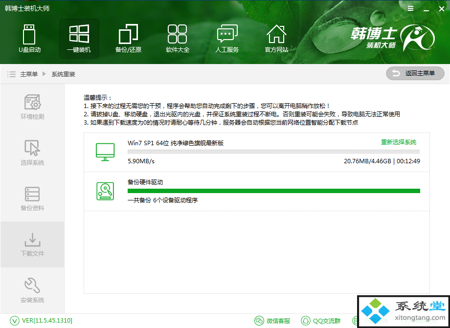The width and height of the screenshot is (450, 328).
Task: Click the 韩博士装机大师 window title
Action: [x=27, y=8]
